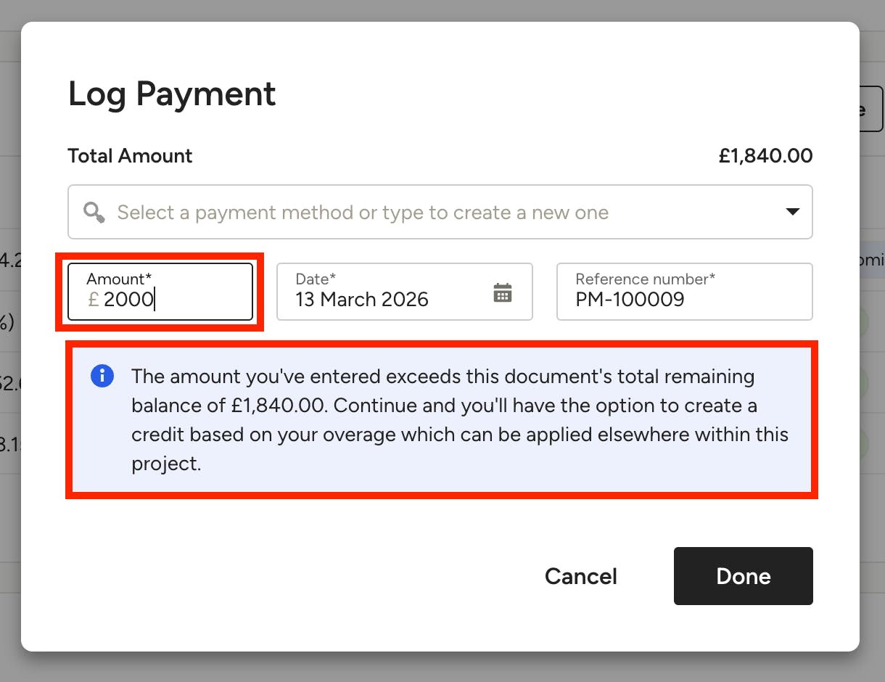Click the £1,840.00 total value

coord(766,156)
